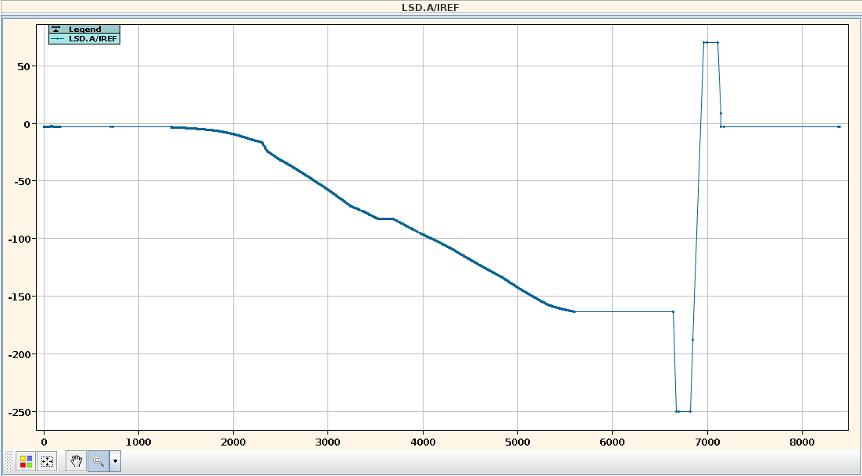Image resolution: width=862 pixels, height=476 pixels.
Task: Activate the magnifier zoom tool
Action: [x=98, y=461]
